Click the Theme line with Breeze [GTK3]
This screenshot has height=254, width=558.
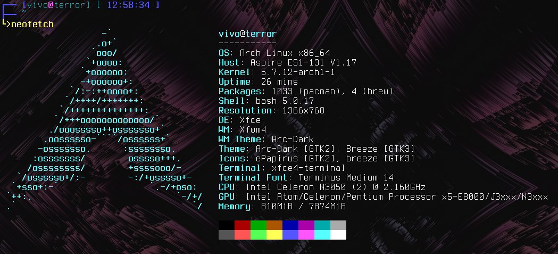[x=317, y=149]
